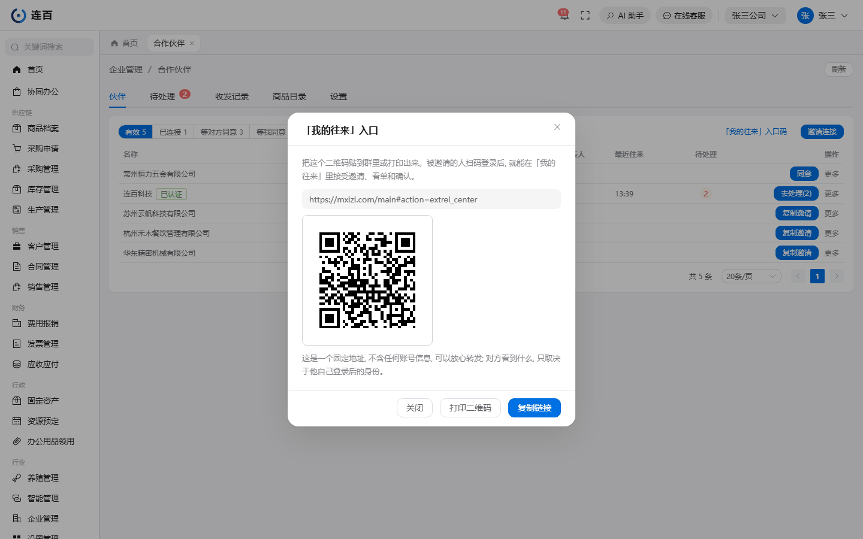Switch to the 商品目录 tab
This screenshot has height=539, width=863.
coord(289,96)
